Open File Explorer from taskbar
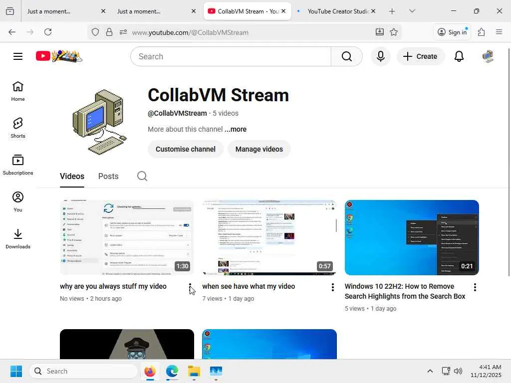Image resolution: width=511 pixels, height=383 pixels. (x=194, y=371)
